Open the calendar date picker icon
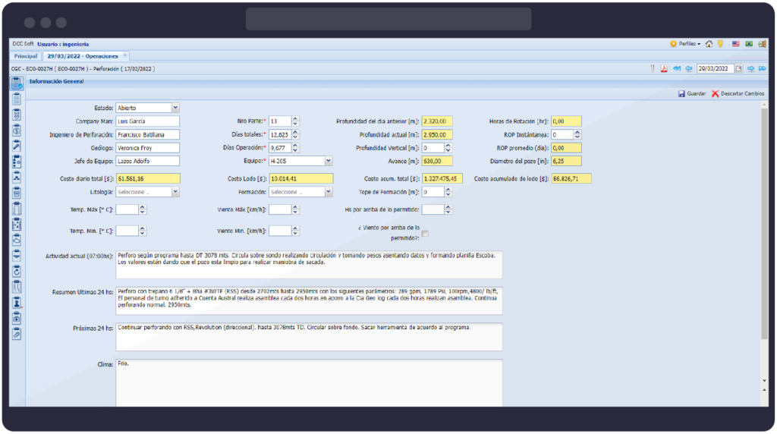 (738, 68)
